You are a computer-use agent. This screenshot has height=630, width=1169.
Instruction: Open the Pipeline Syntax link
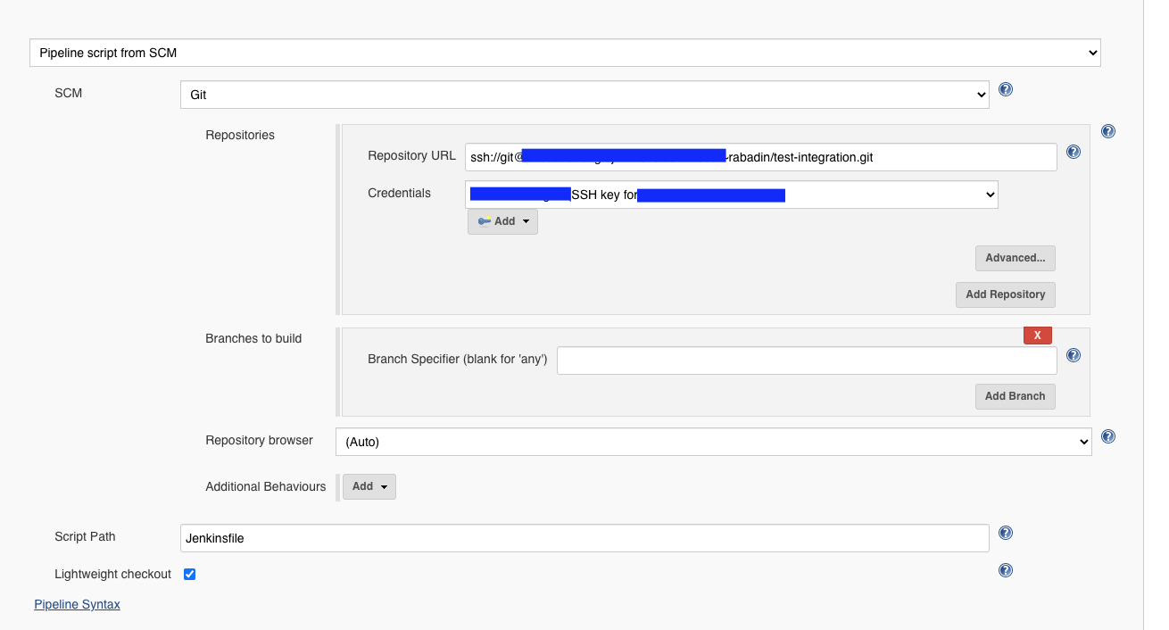77,604
